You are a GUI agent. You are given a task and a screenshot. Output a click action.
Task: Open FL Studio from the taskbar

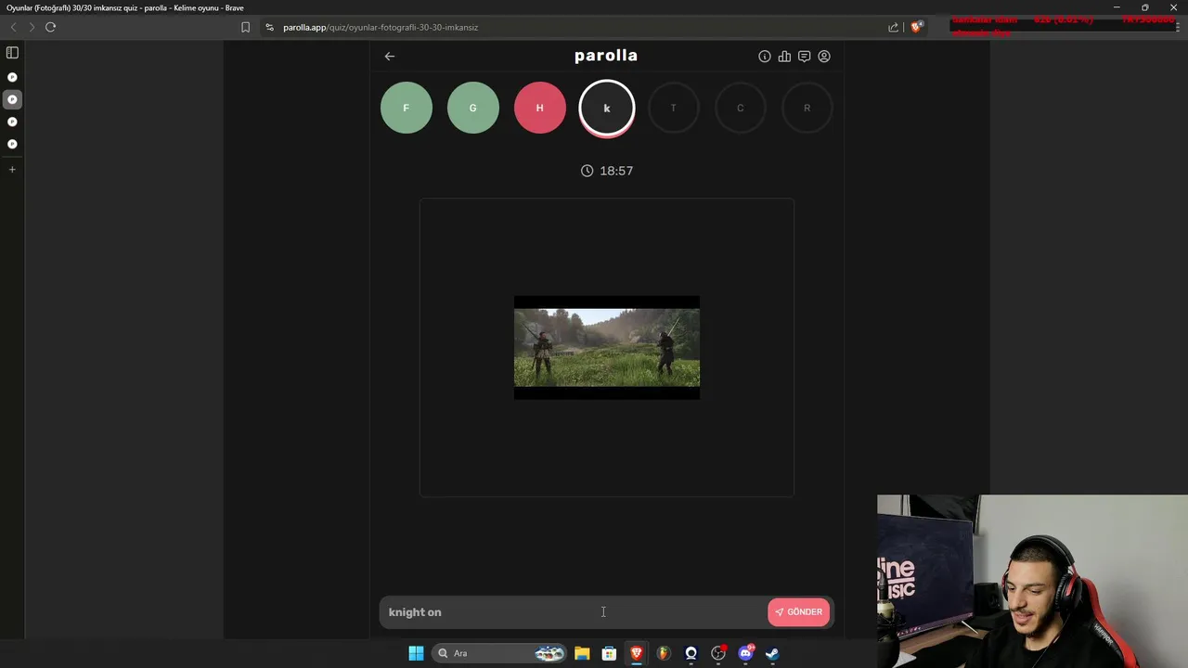click(x=664, y=653)
